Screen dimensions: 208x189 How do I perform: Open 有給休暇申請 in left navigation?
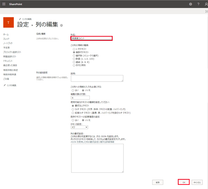tap(10, 75)
